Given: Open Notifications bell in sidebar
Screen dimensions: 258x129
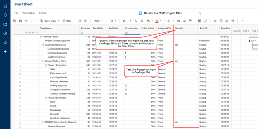Looking at the screenshot, I should click(x=5, y=15).
